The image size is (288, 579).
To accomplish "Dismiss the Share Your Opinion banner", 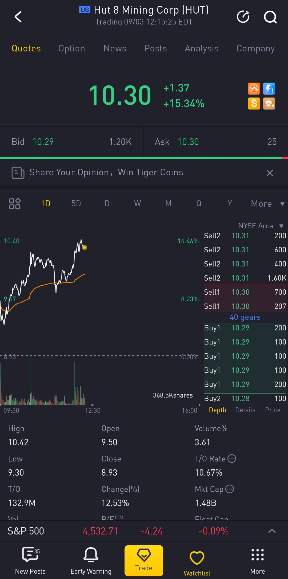I will point(270,173).
